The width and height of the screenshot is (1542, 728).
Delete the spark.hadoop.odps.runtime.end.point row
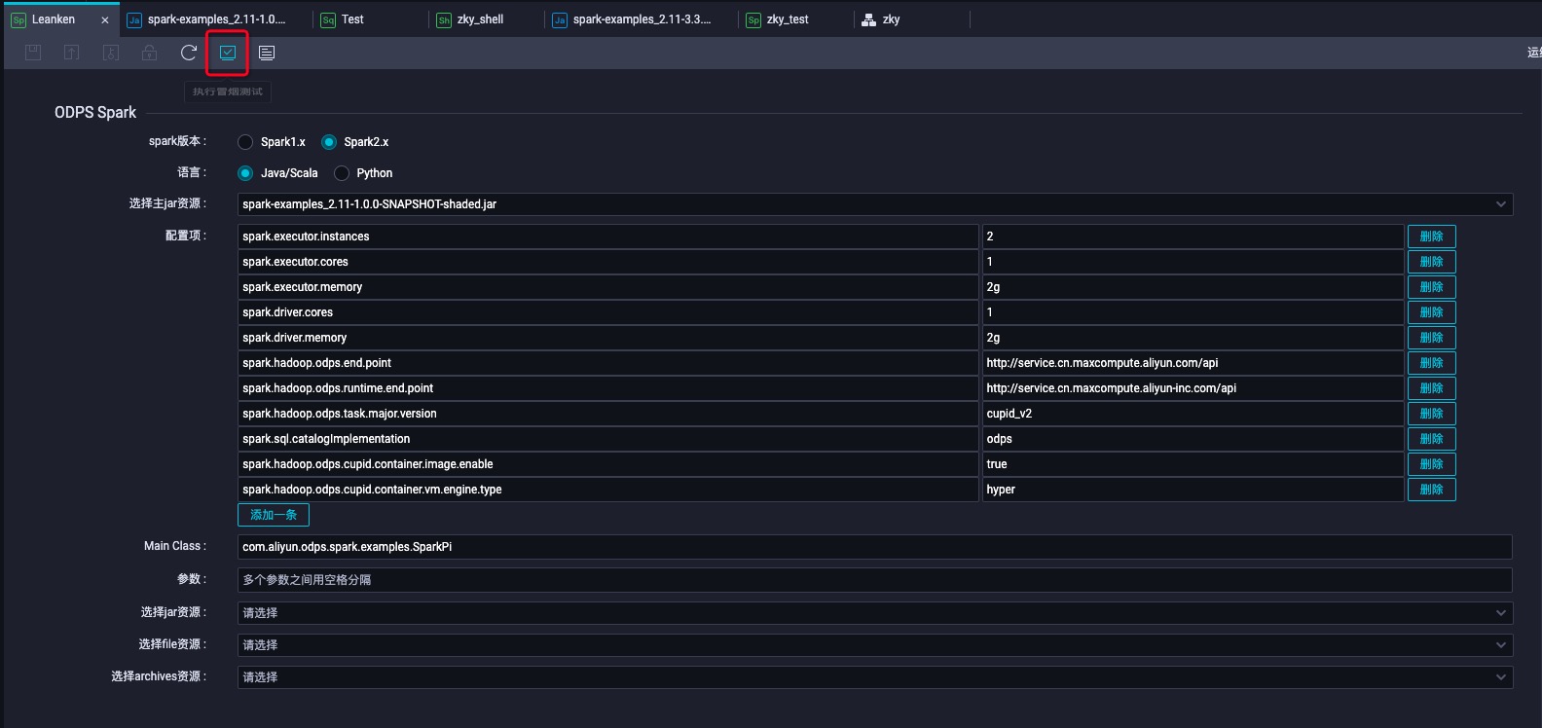[x=1431, y=388]
